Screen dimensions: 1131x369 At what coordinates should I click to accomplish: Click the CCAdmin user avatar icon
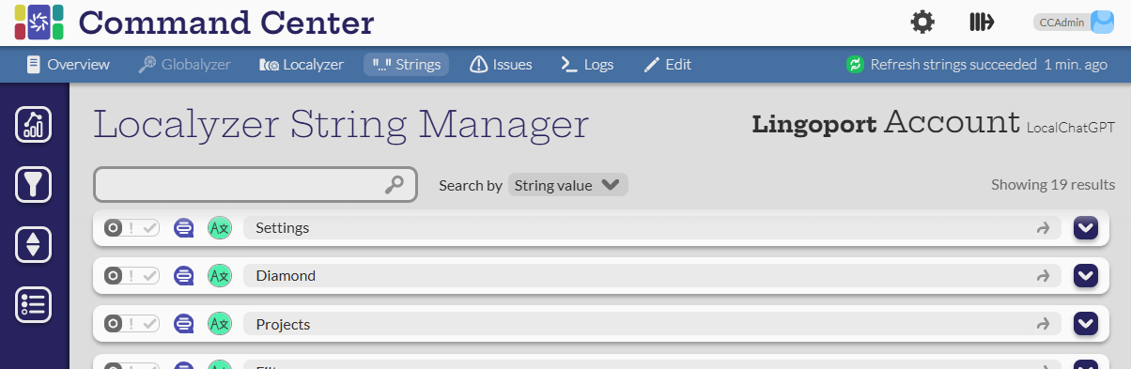1102,23
